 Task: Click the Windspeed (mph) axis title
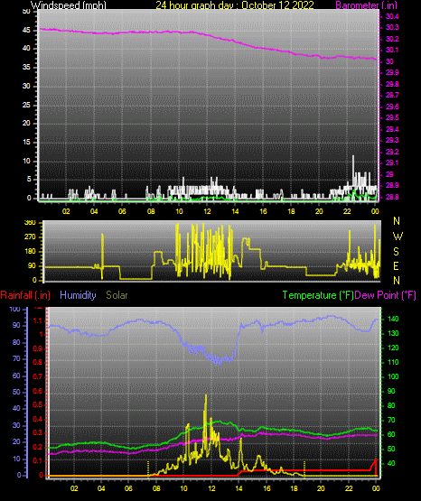click(69, 5)
